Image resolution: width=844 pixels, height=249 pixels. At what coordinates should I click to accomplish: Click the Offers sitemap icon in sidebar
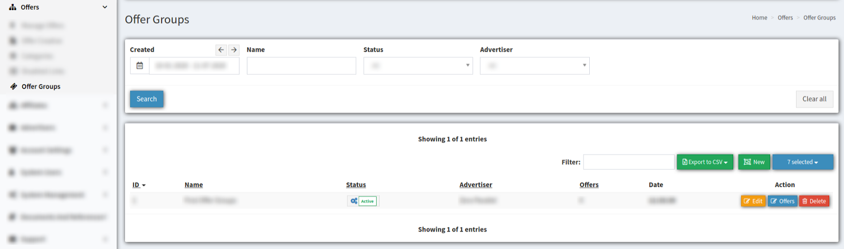tap(13, 7)
